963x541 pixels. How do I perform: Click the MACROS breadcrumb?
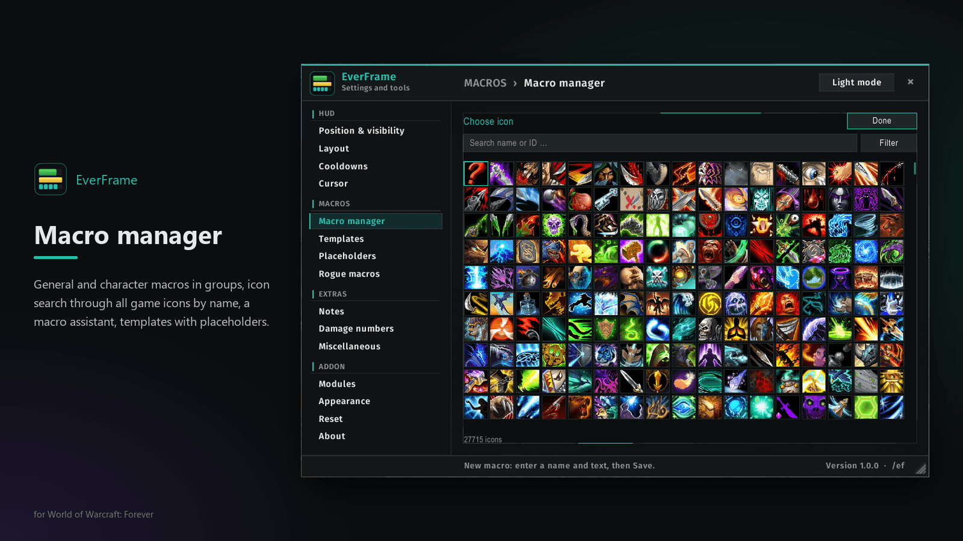(485, 83)
